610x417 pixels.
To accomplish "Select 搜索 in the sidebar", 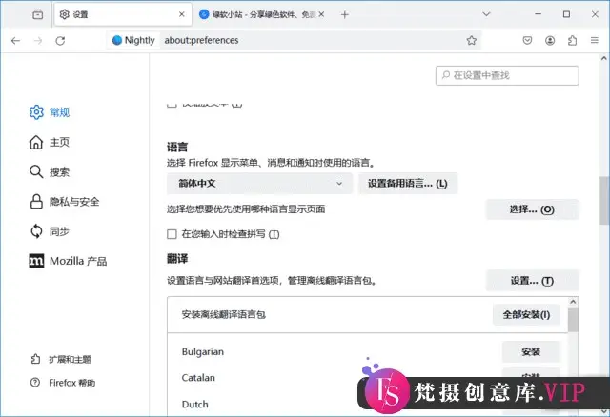I will click(50, 171).
